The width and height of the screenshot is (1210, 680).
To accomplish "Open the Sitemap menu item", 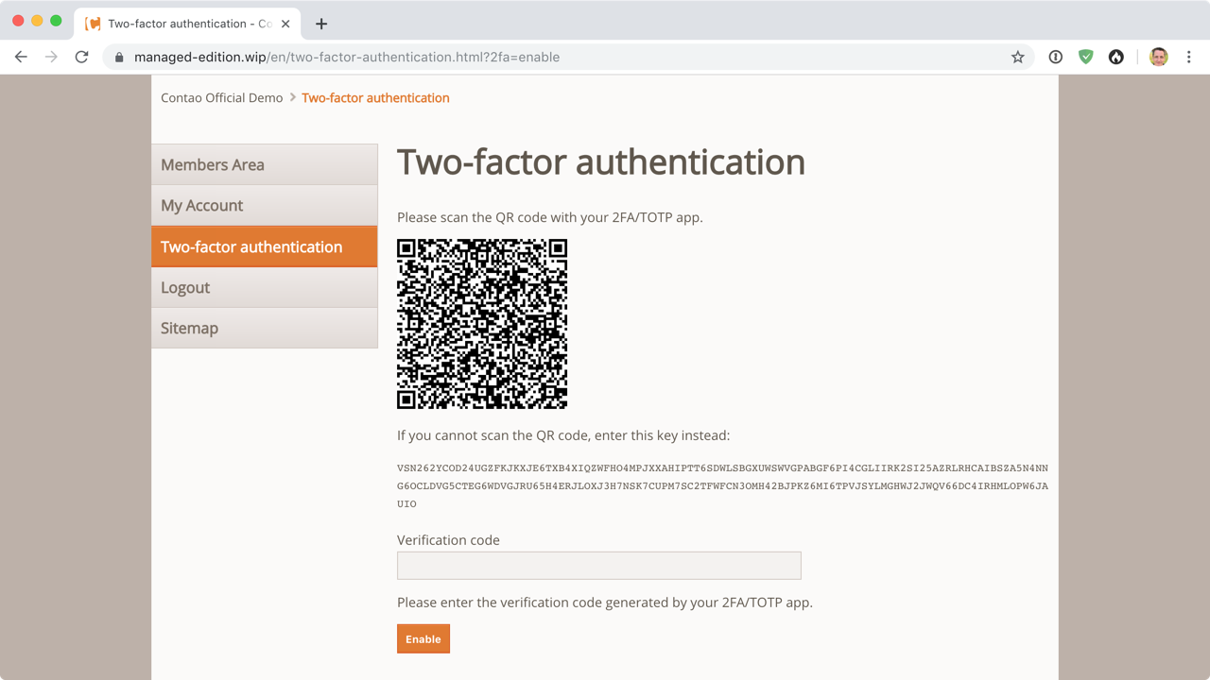I will coord(265,328).
